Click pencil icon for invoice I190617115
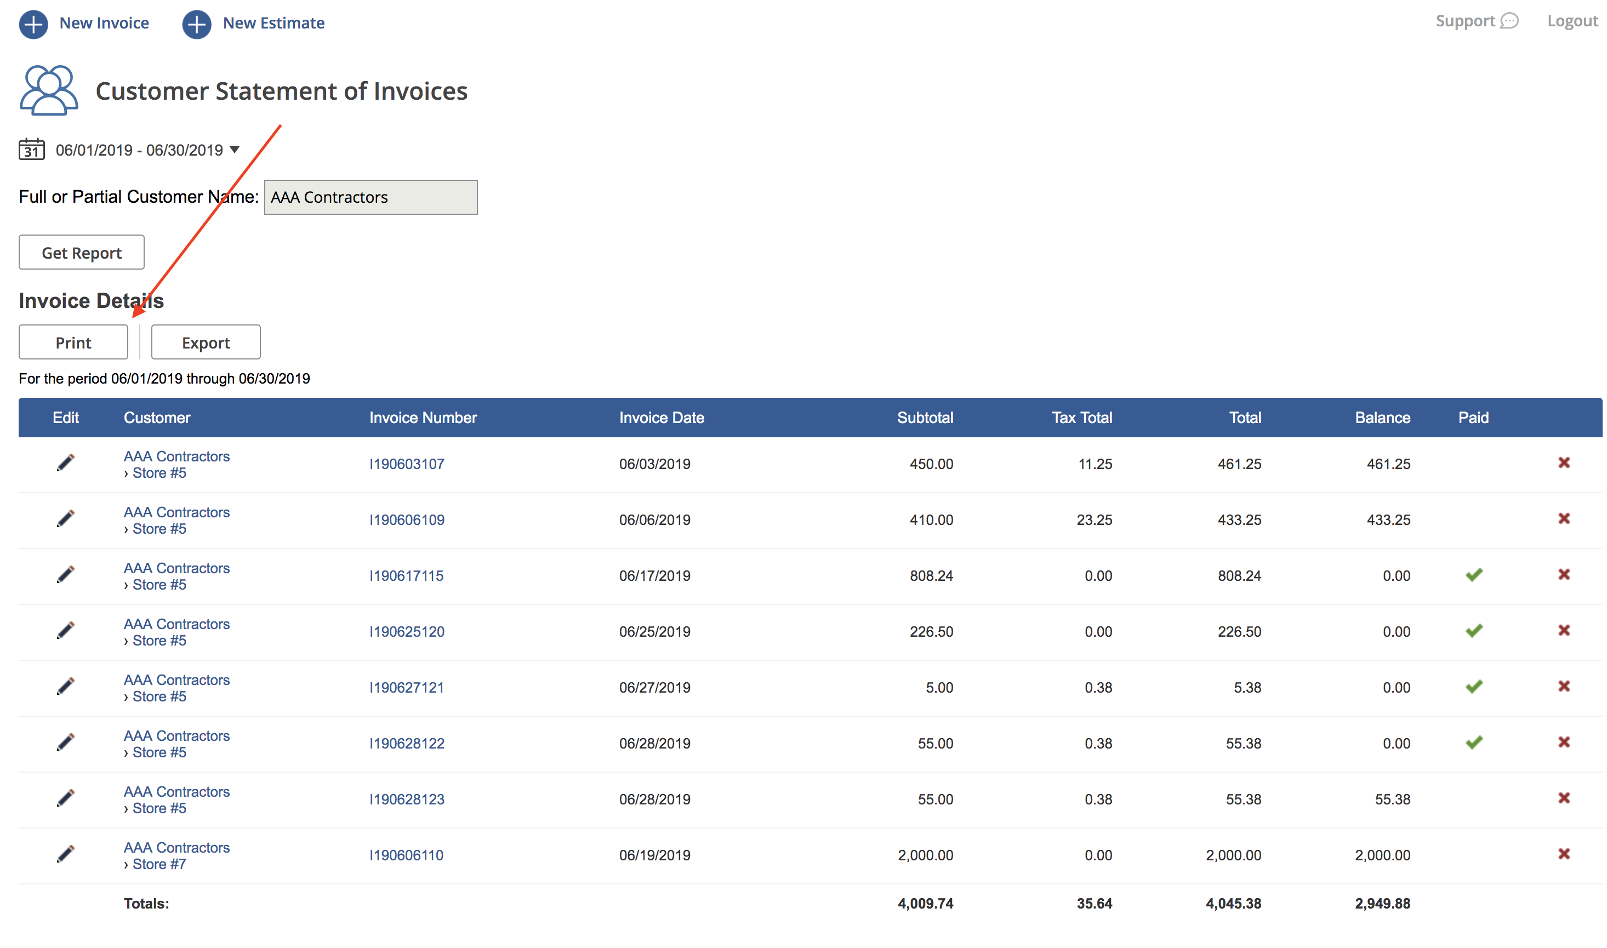 pos(65,574)
